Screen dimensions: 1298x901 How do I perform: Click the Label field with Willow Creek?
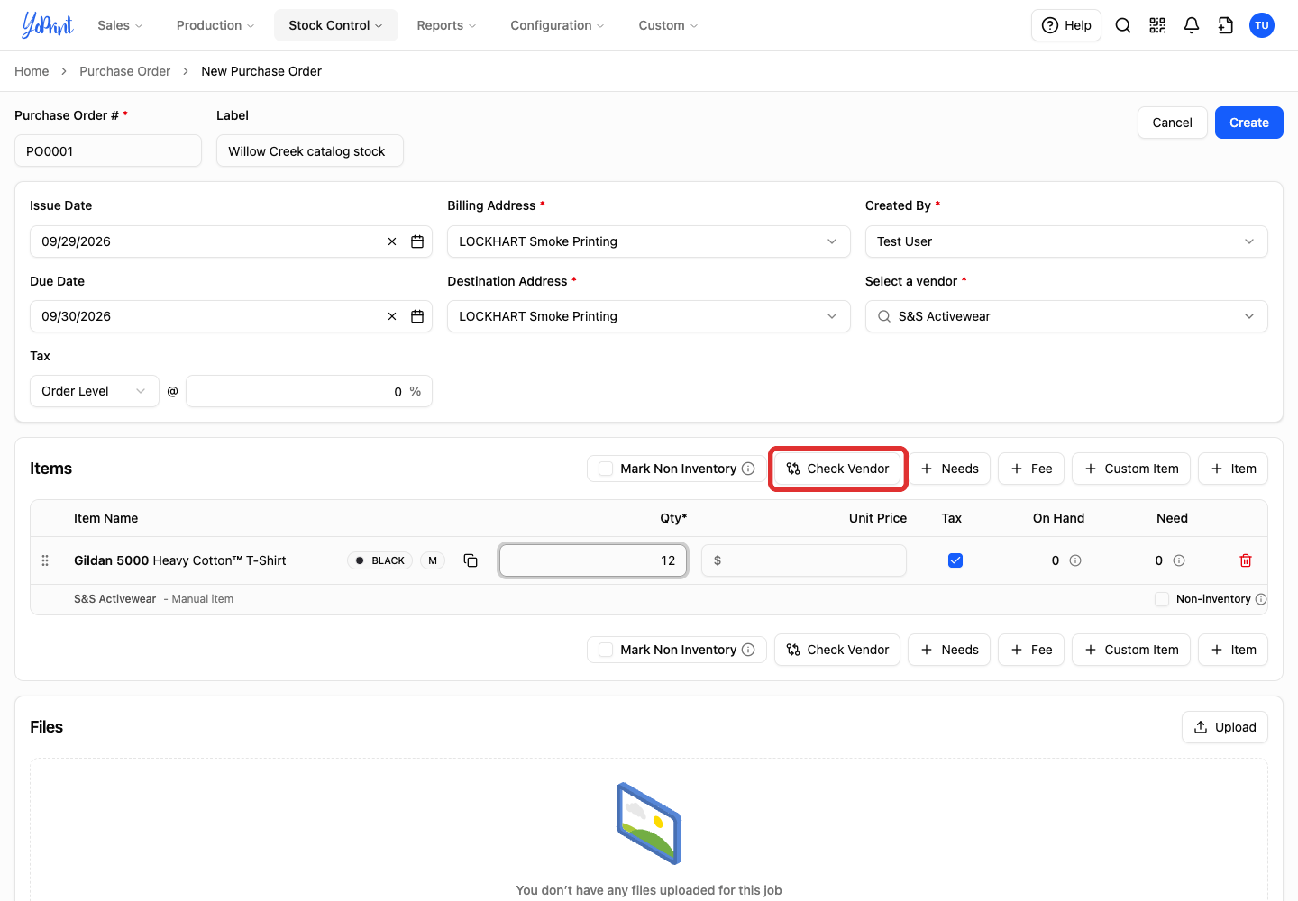point(310,150)
